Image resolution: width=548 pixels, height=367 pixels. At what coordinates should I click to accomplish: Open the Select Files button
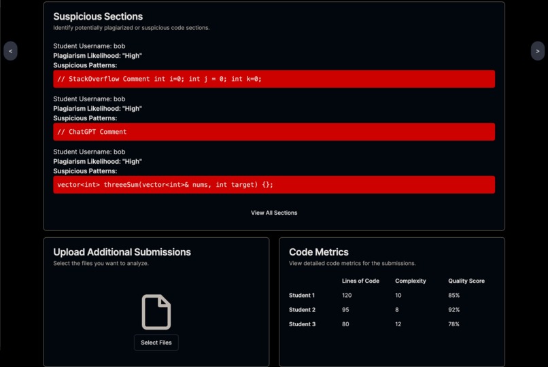pyautogui.click(x=156, y=343)
